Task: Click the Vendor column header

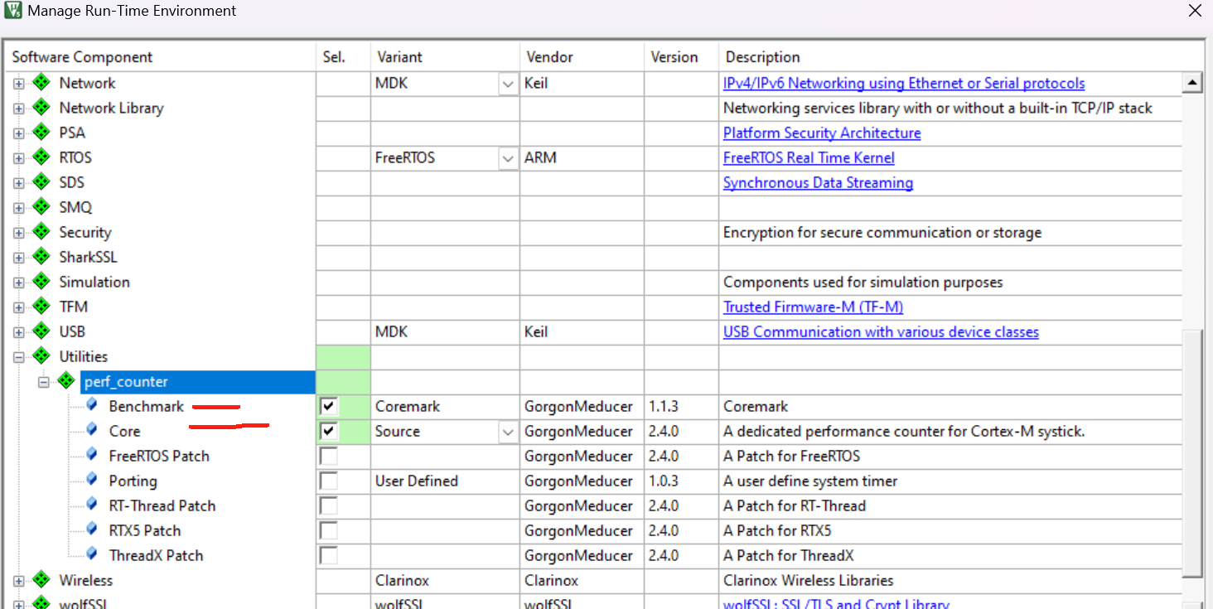Action: (582, 57)
